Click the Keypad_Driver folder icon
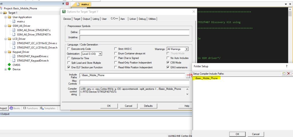 pyautogui.click(x=9, y=52)
